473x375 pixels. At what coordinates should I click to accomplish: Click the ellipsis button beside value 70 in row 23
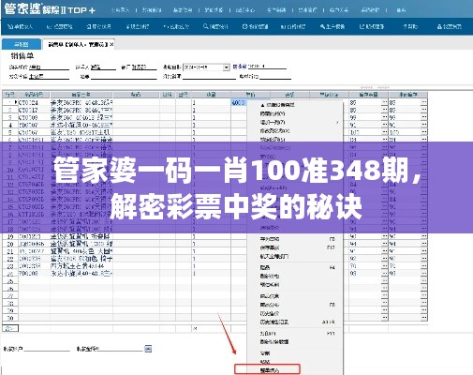click(x=385, y=266)
